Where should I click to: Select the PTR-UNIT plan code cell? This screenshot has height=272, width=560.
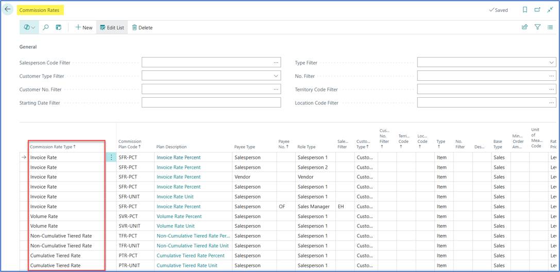pos(135,265)
